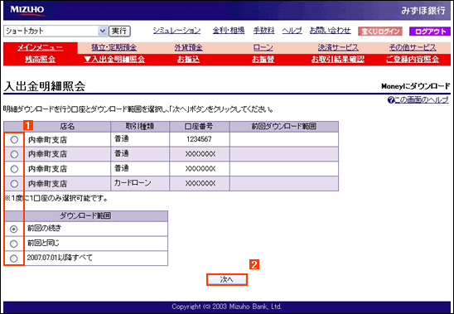Screen dimensions: 454x314
Task: Select the 決済サービス tab
Action: coord(338,47)
